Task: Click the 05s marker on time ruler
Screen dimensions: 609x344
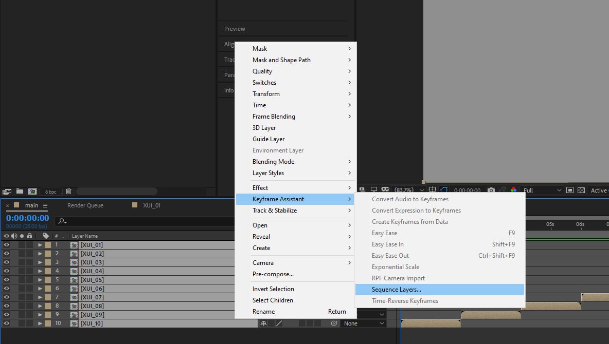Action: [x=550, y=224]
